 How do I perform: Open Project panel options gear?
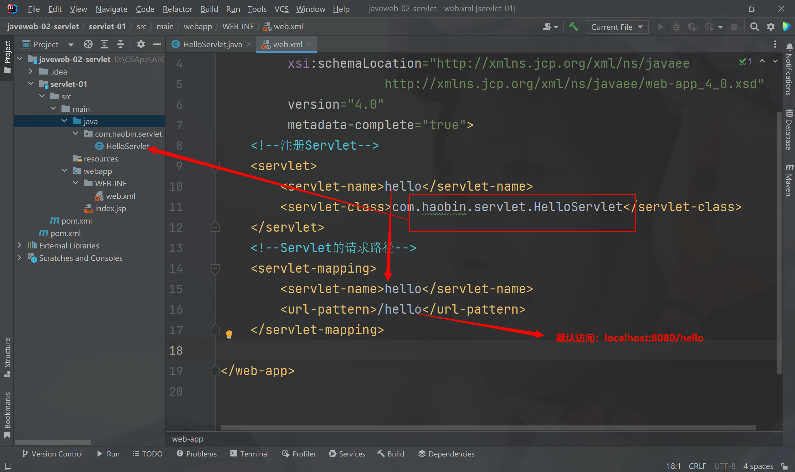pyautogui.click(x=141, y=44)
